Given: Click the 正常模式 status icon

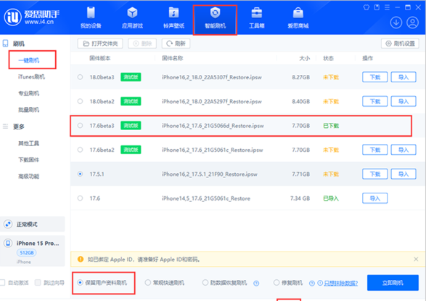Looking at the screenshot, I should (x=8, y=224).
